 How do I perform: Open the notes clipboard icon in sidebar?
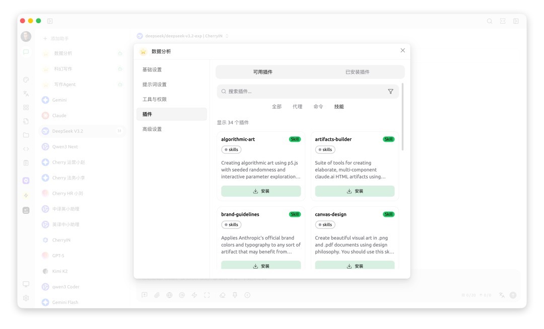tap(26, 163)
